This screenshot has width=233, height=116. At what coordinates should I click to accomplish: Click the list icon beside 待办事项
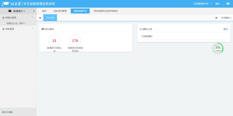[43, 29]
